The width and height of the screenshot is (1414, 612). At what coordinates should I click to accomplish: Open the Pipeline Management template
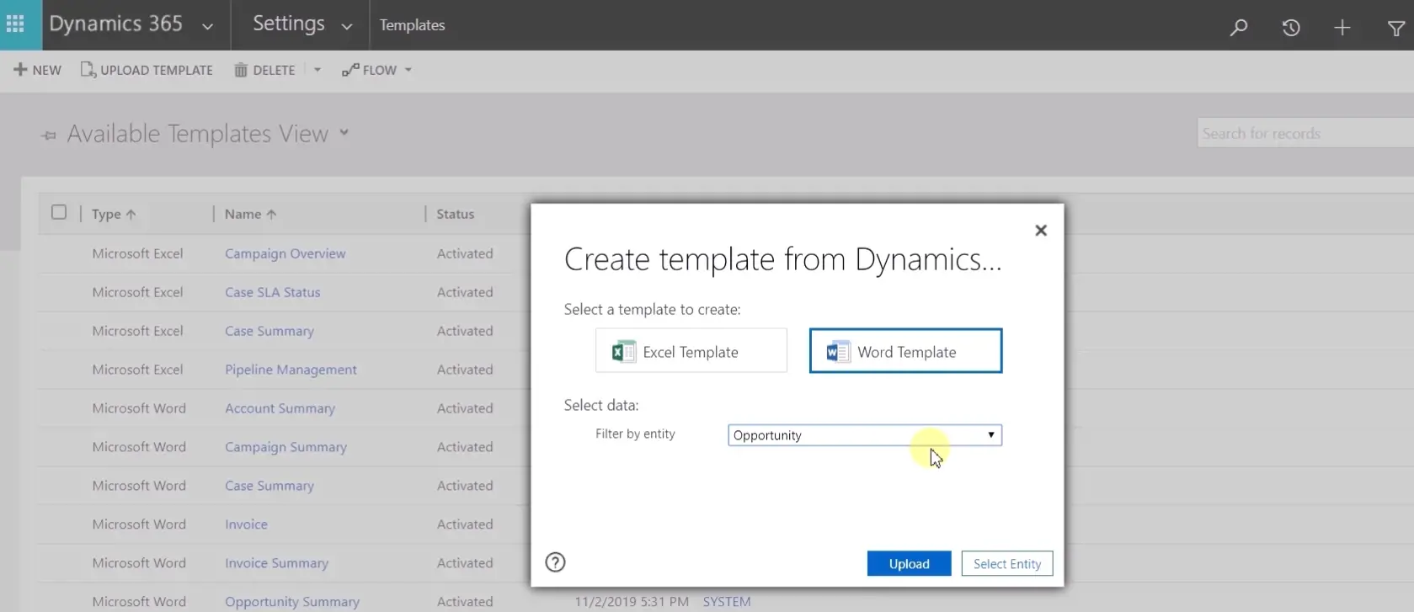[x=291, y=370]
